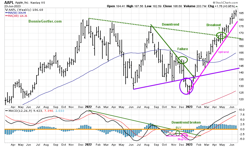Click the 2023 year label on price chart axis
This screenshot has height=147, width=249.
pyautogui.click(x=189, y=107)
